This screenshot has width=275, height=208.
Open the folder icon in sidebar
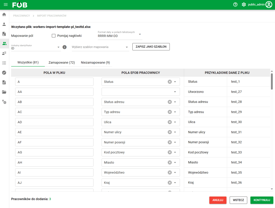coord(4,92)
